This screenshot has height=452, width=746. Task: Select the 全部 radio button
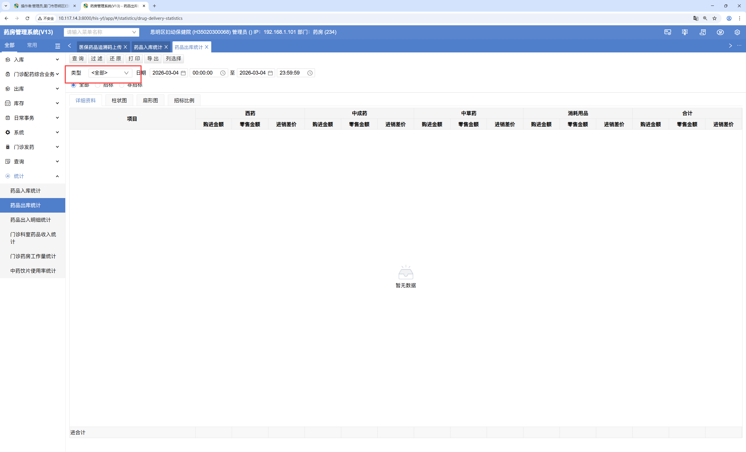[x=73, y=85]
